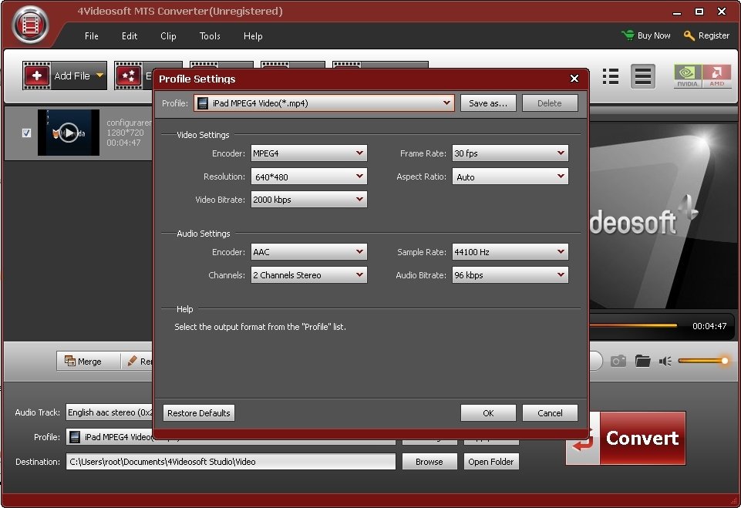741x508 pixels.
Task: Click the iPad icon in the main window's Profile field
Action: (75, 437)
